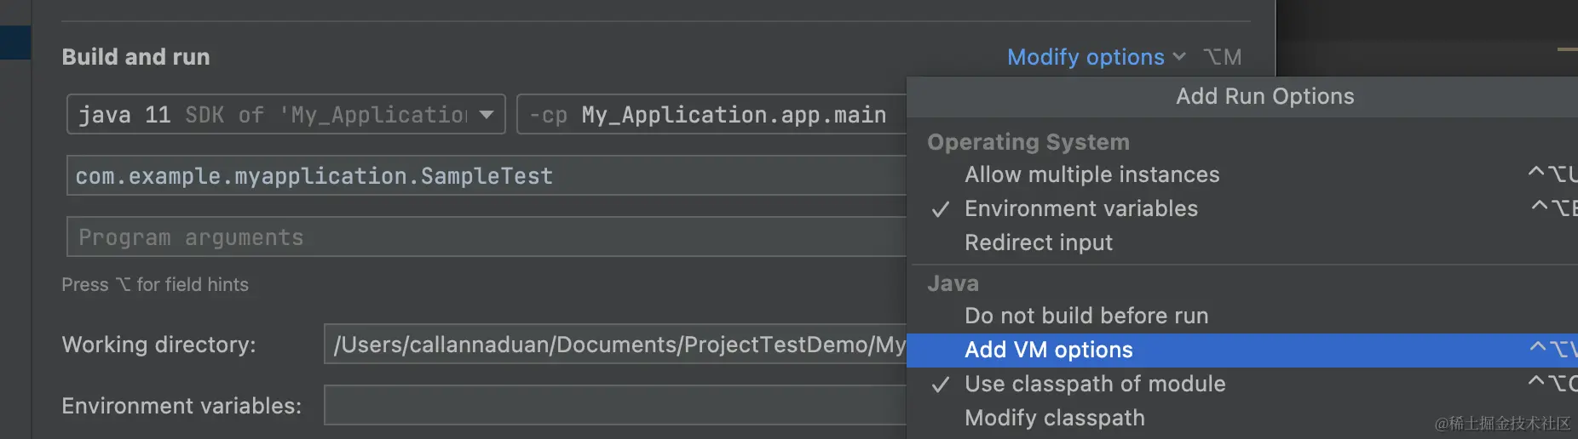Click the "Working directory:" label
This screenshot has width=1578, height=439.
[x=158, y=345]
